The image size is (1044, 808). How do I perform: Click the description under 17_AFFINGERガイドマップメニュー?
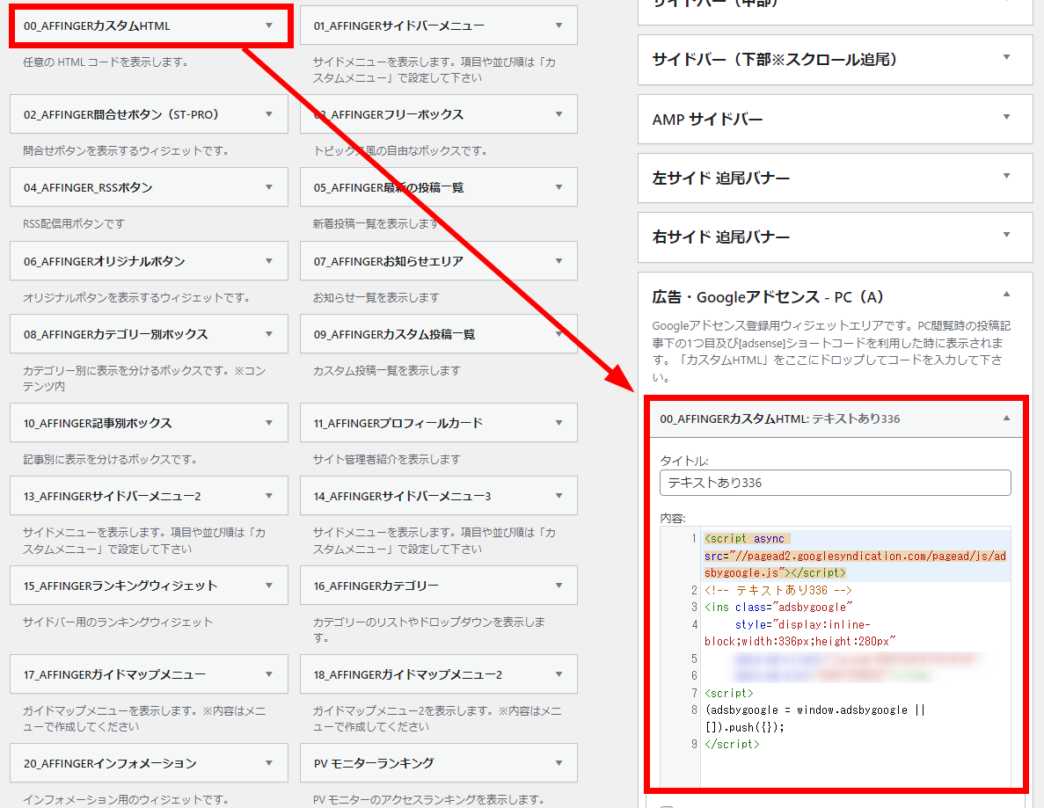[144, 719]
